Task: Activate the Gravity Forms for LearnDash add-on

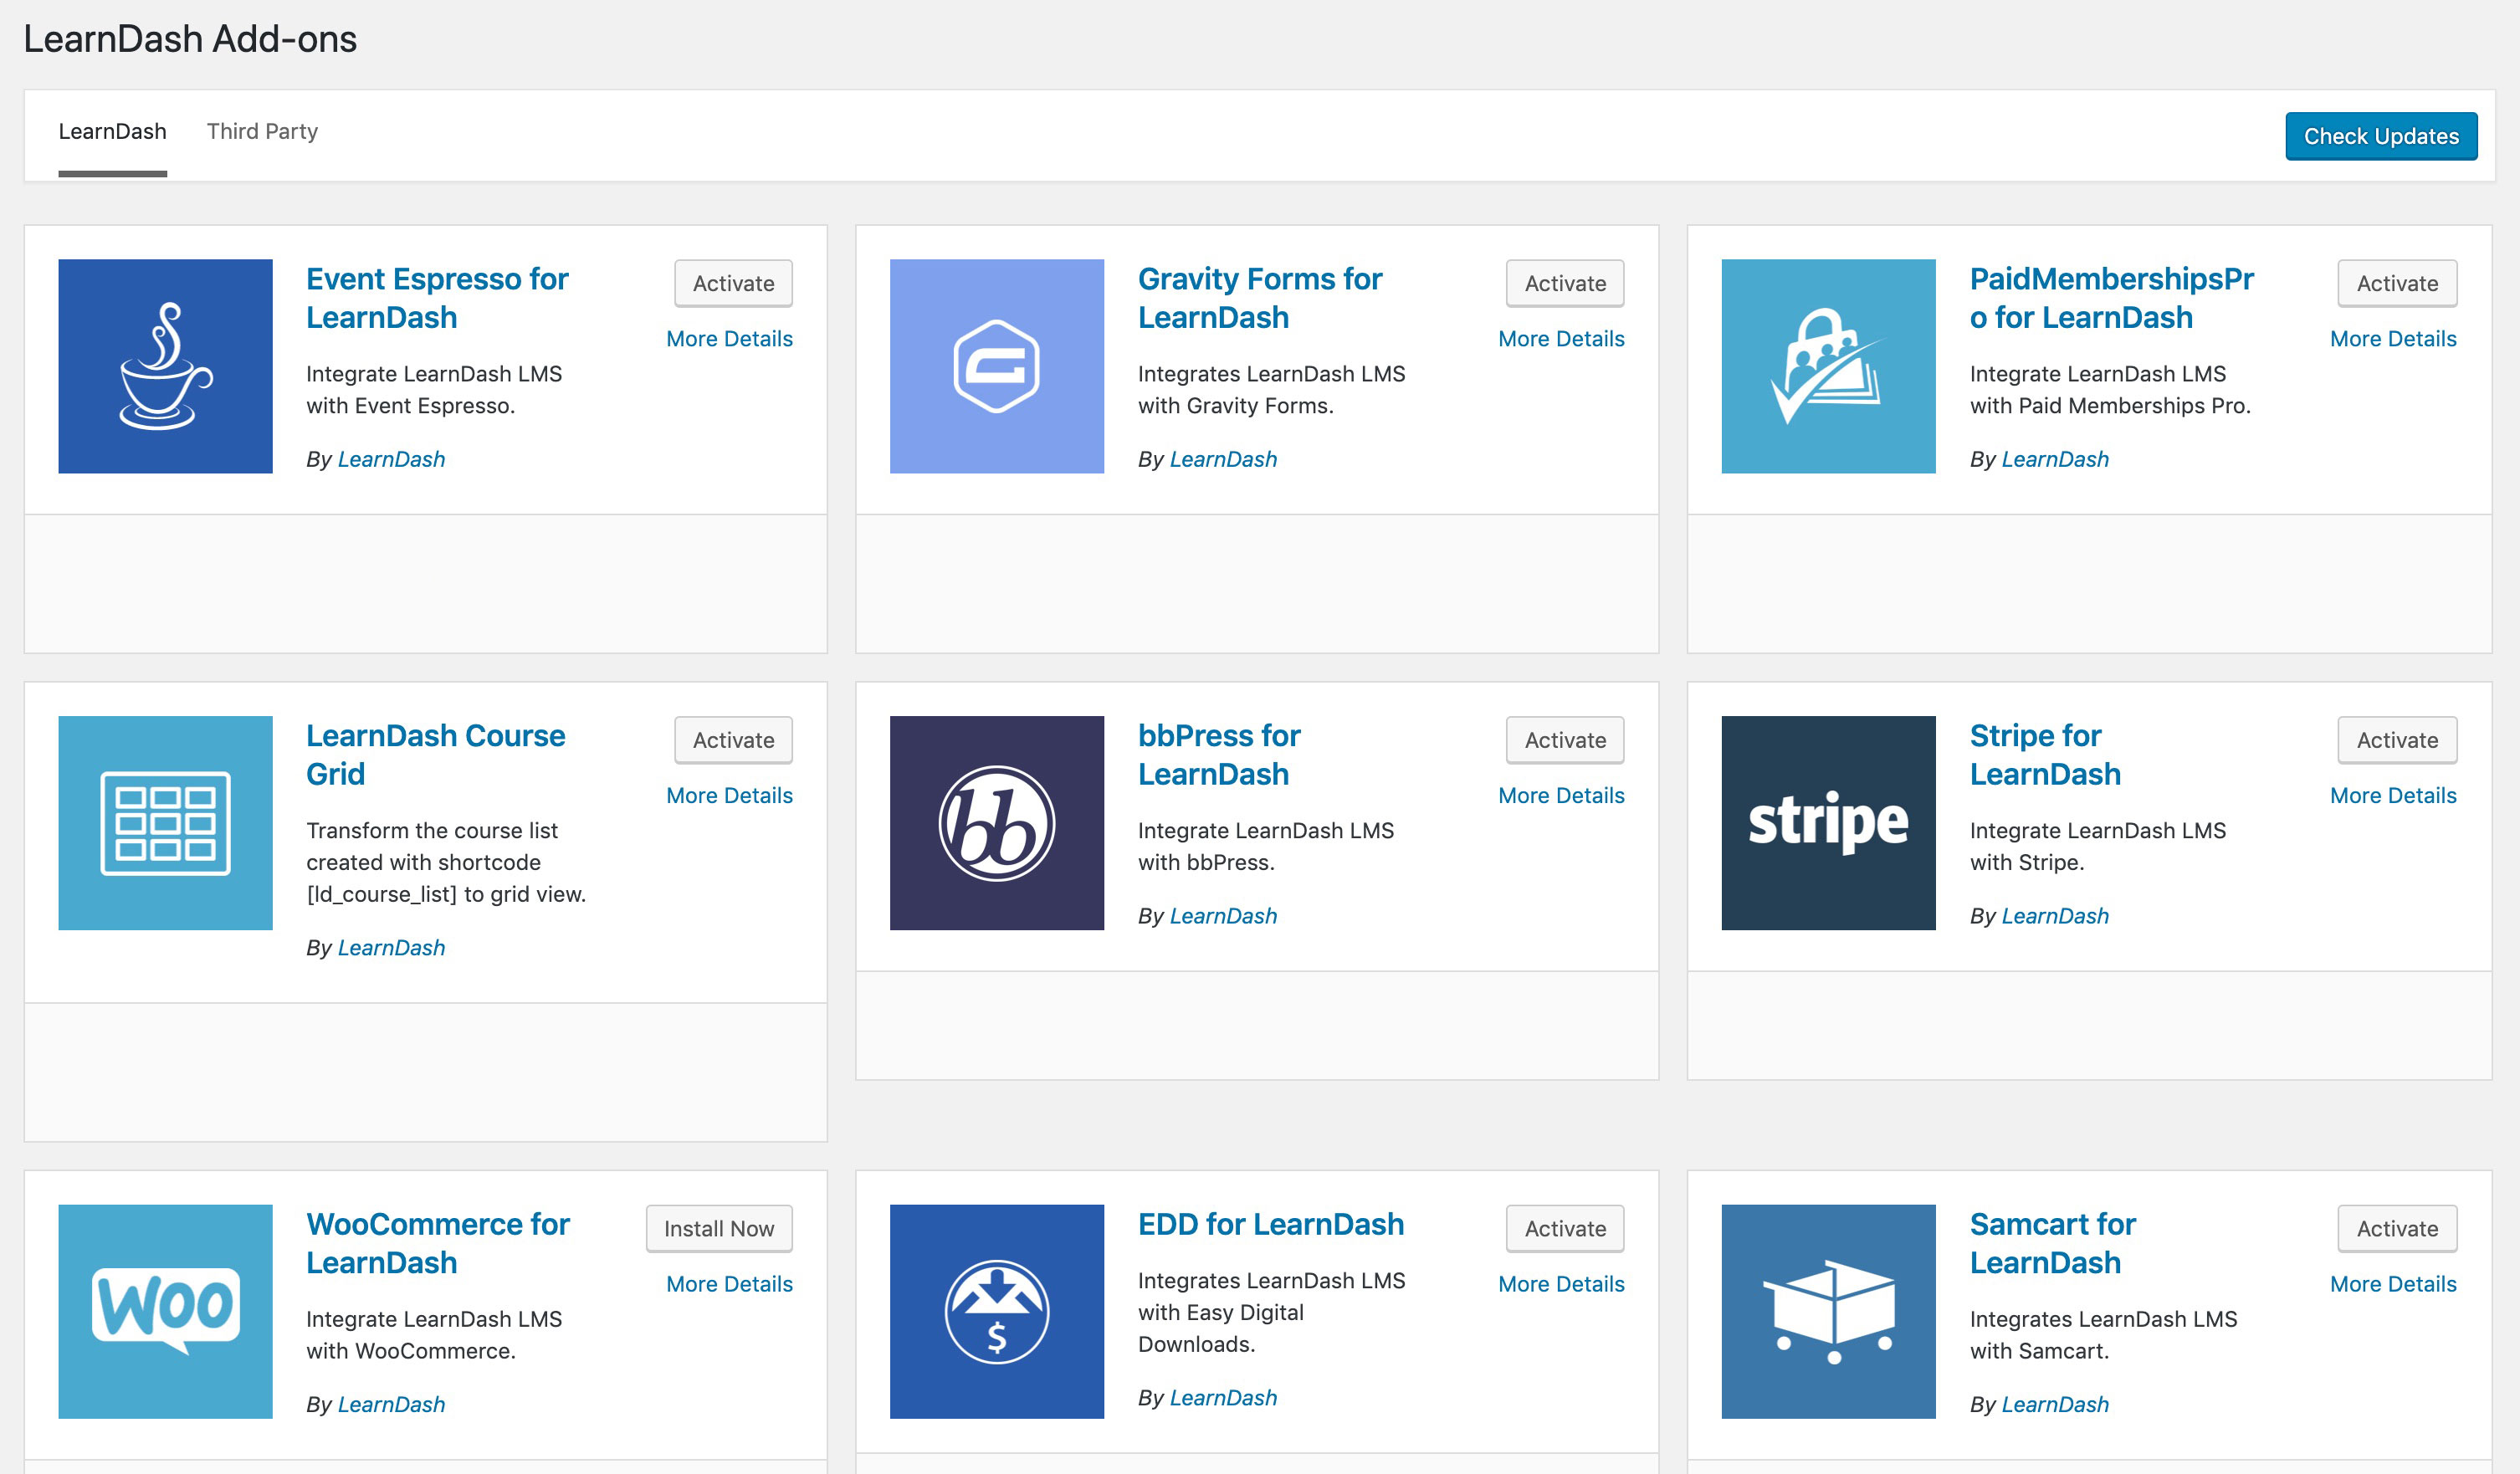Action: tap(1564, 283)
